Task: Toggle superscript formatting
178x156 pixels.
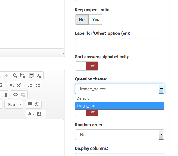Action: 19,85
